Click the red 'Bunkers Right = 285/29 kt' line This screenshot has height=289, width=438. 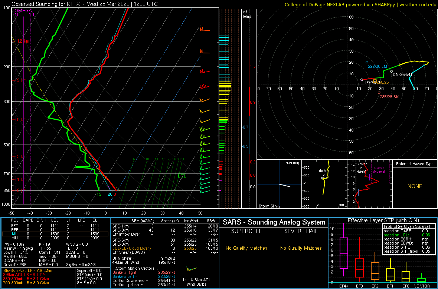pos(144,272)
